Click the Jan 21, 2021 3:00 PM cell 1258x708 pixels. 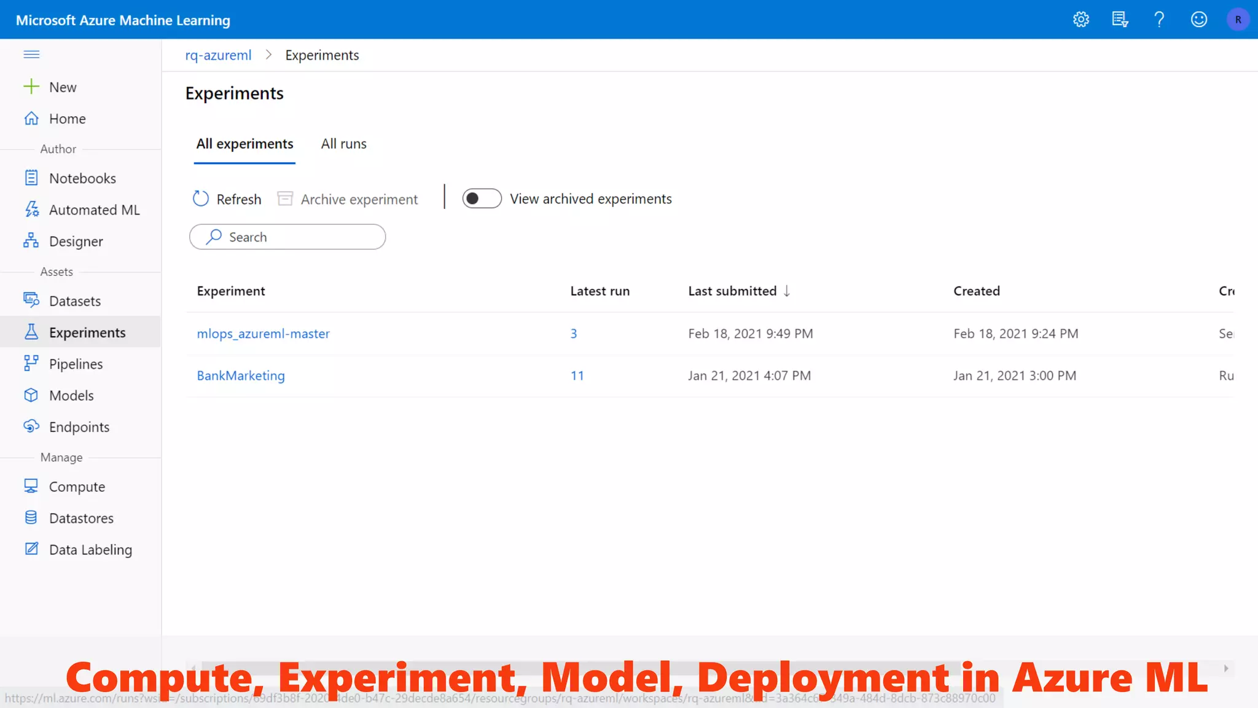pos(1015,376)
